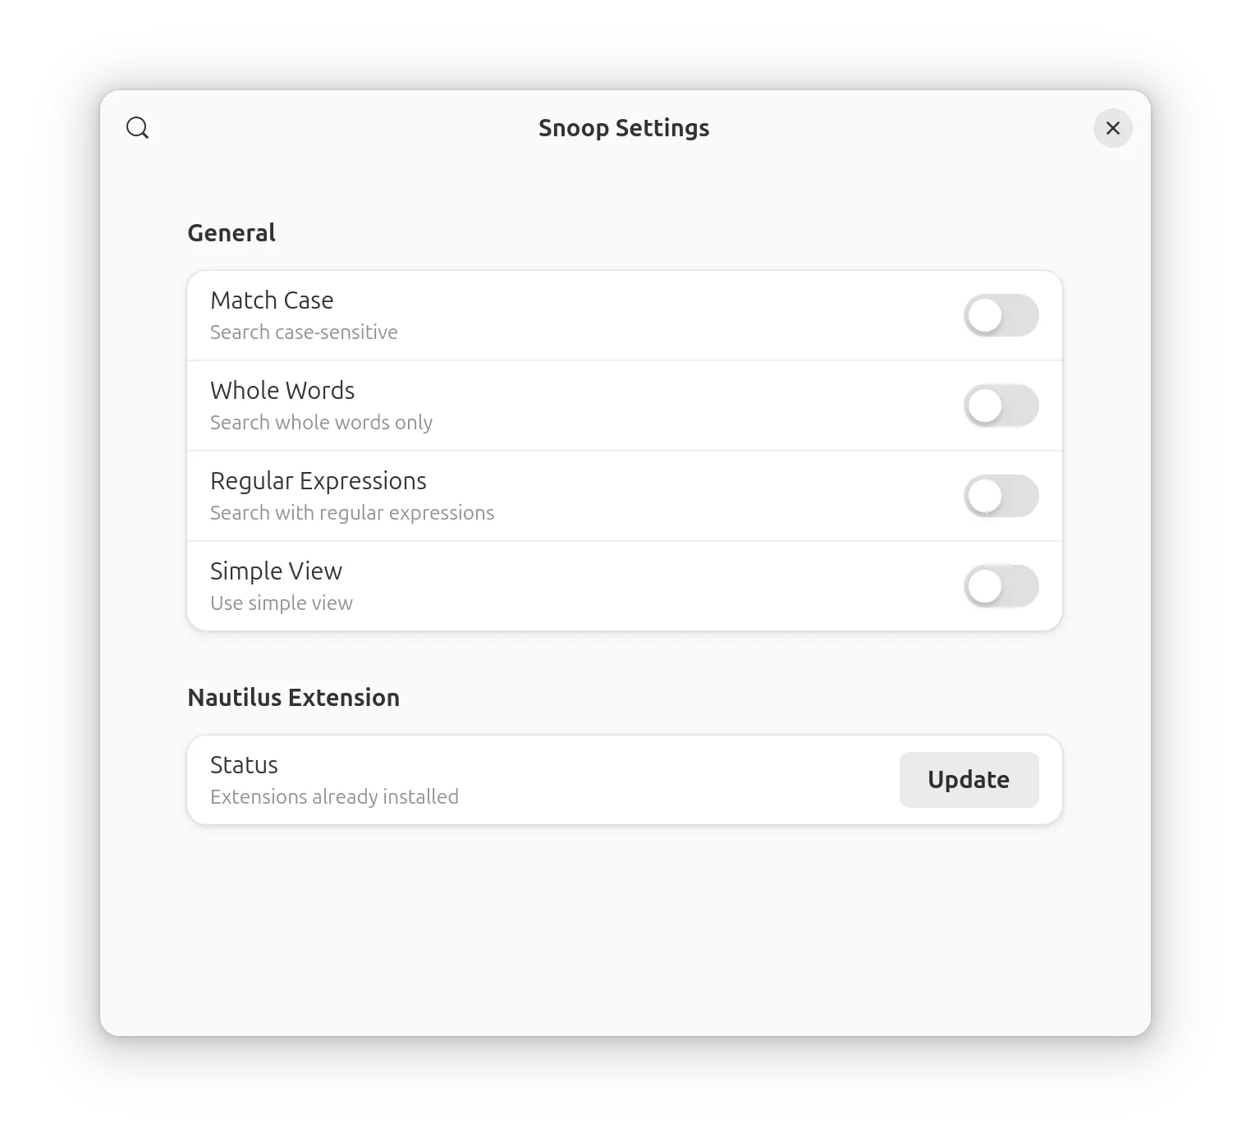The image size is (1251, 1146).
Task: Open the search magnifier icon
Action: tap(138, 128)
